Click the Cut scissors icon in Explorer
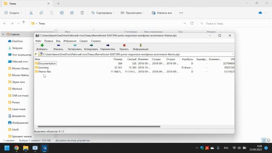The width and height of the screenshot is (272, 153). tap(31, 13)
